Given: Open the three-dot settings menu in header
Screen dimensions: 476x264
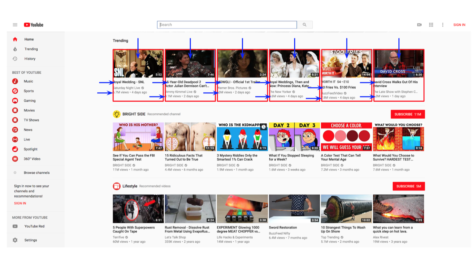Looking at the screenshot, I should pyautogui.click(x=443, y=25).
